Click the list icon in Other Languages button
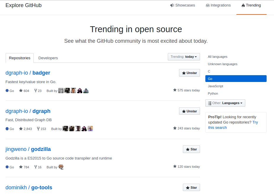This screenshot has height=194, width=274. click(210, 103)
